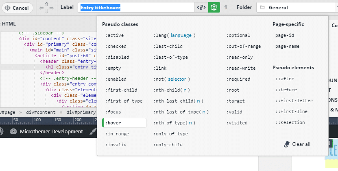Toggle the :active pseudo class
Screen dimensions: 338x171
(114, 35)
